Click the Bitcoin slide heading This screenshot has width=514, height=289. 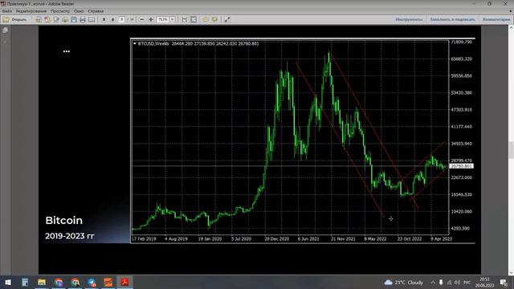coord(64,221)
